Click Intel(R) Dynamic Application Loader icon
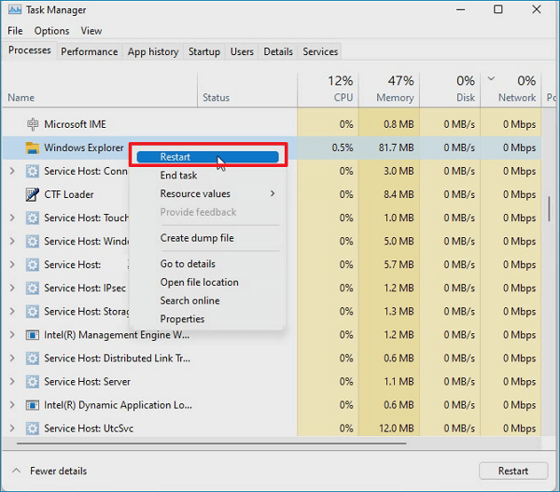This screenshot has height=492, width=560. point(33,405)
